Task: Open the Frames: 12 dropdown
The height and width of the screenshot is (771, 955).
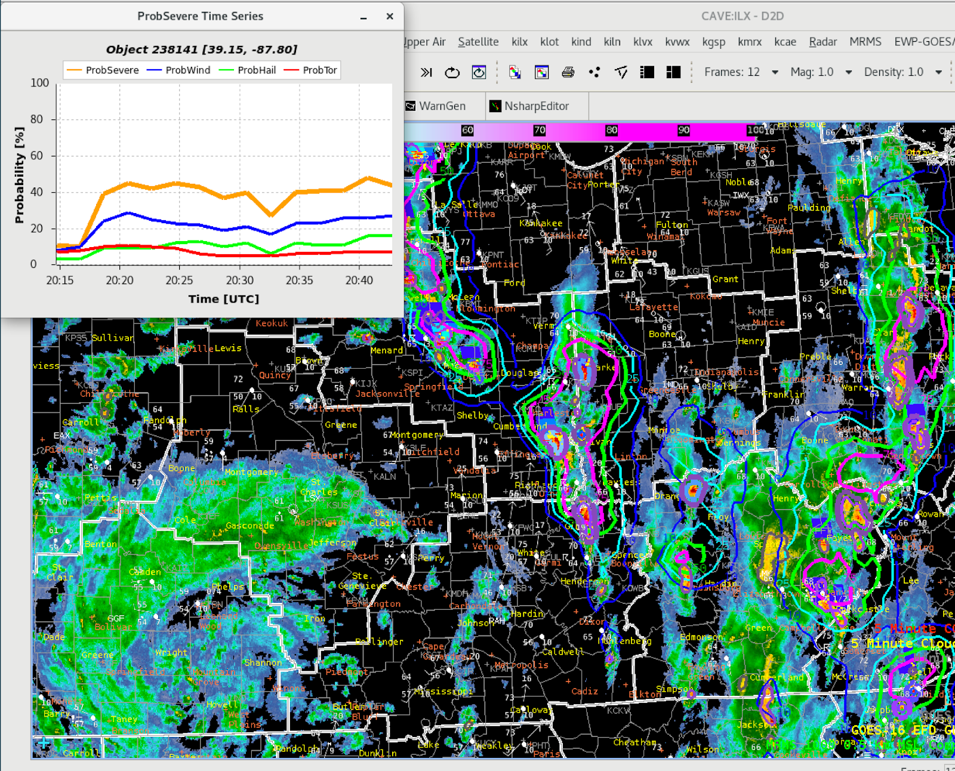Action: (741, 72)
